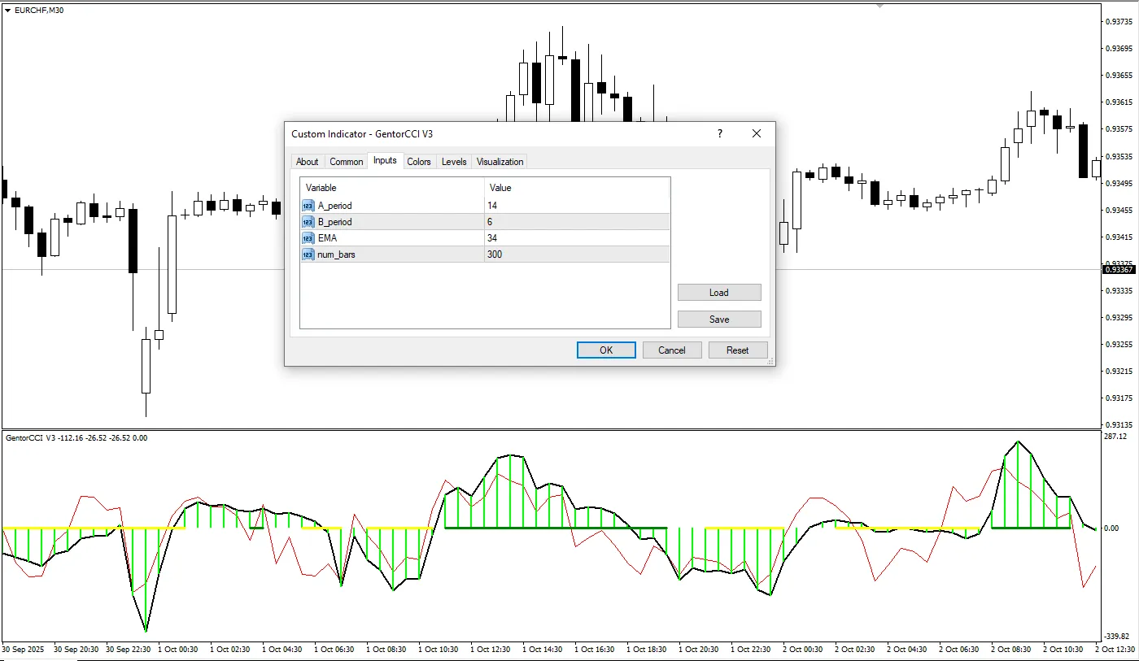Go to the Colors tab

[x=419, y=162]
